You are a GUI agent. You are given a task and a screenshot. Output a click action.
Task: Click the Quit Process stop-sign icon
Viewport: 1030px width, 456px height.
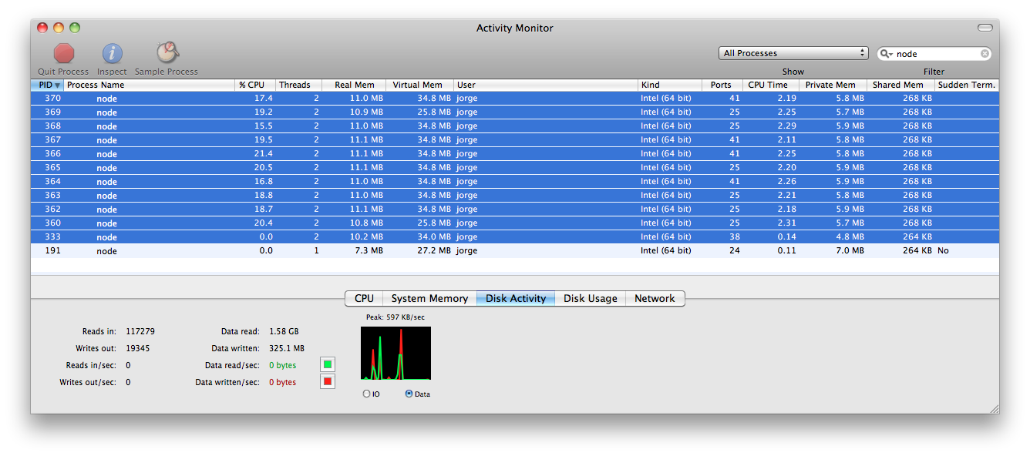64,53
